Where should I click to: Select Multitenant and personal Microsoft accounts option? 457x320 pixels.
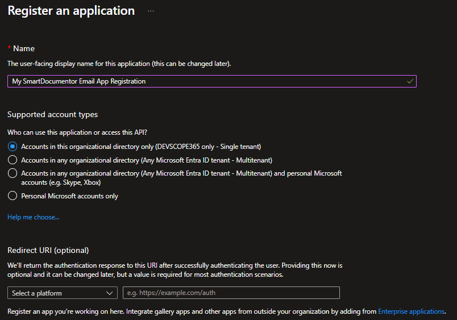coord(13,173)
